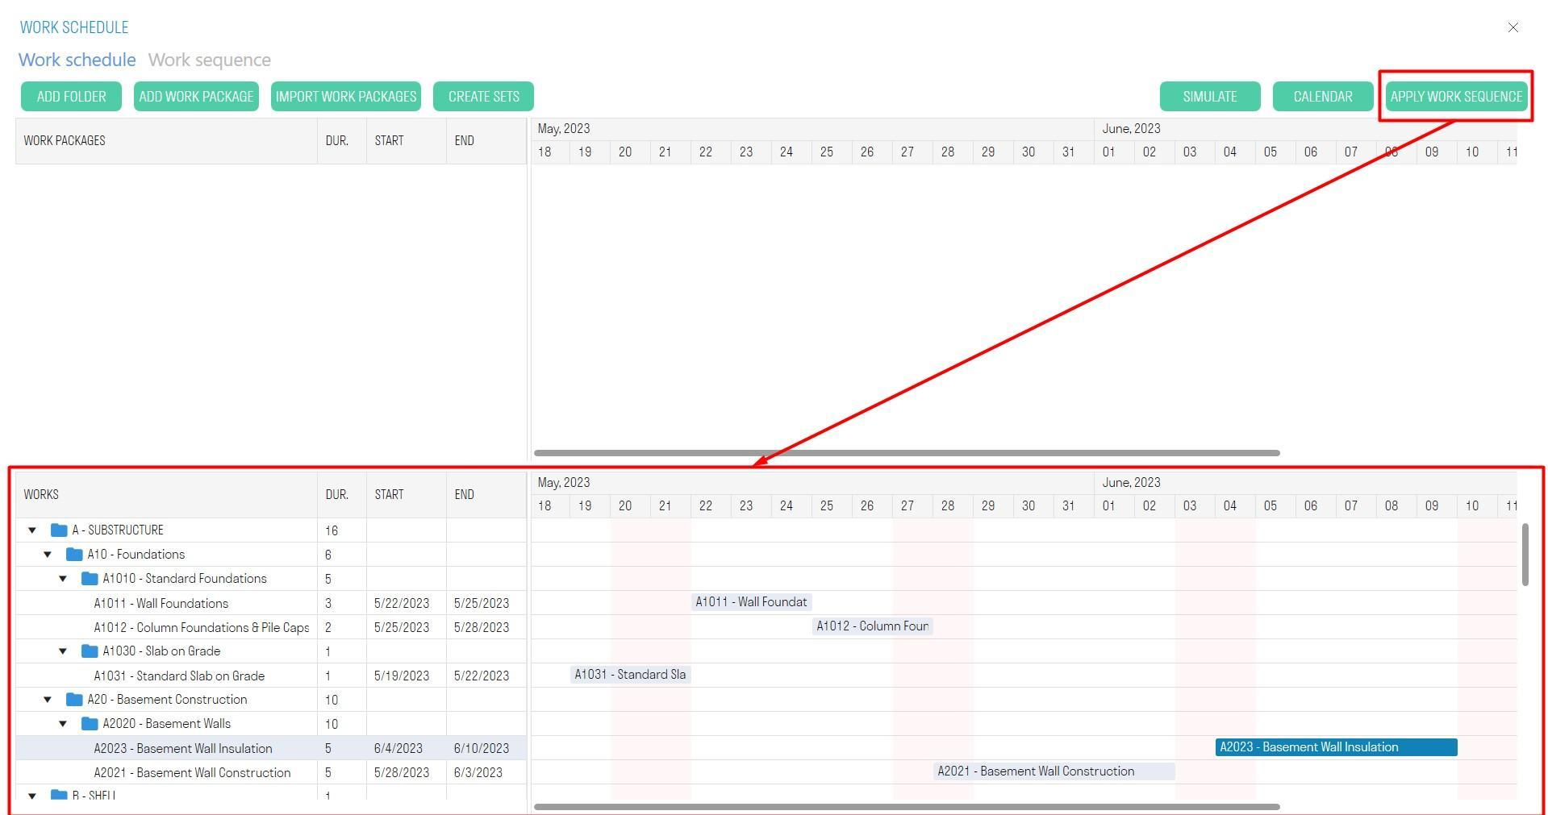Open the CALENDAR button
The width and height of the screenshot is (1548, 815).
pos(1323,97)
